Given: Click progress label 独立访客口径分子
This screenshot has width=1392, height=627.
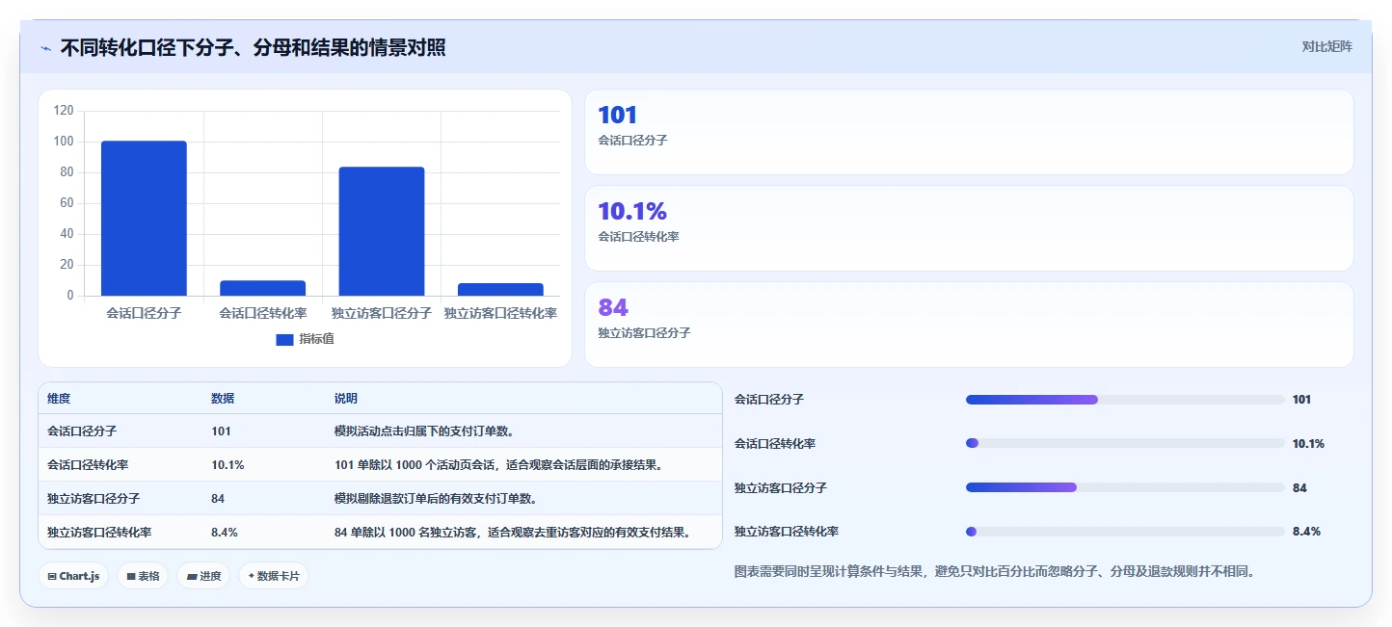Looking at the screenshot, I should pos(781,488).
